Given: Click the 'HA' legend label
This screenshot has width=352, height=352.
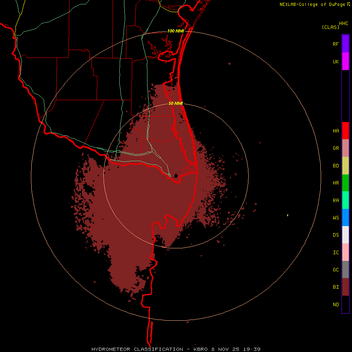Looking at the screenshot, I should click(x=336, y=131).
